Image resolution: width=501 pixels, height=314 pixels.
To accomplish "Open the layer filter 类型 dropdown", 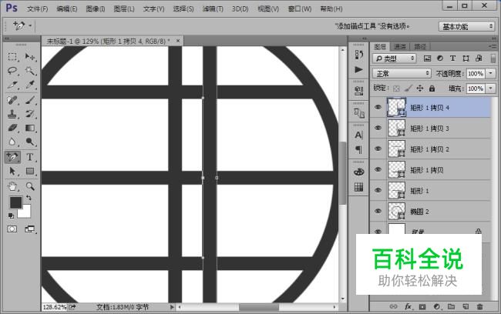I will tap(395, 58).
